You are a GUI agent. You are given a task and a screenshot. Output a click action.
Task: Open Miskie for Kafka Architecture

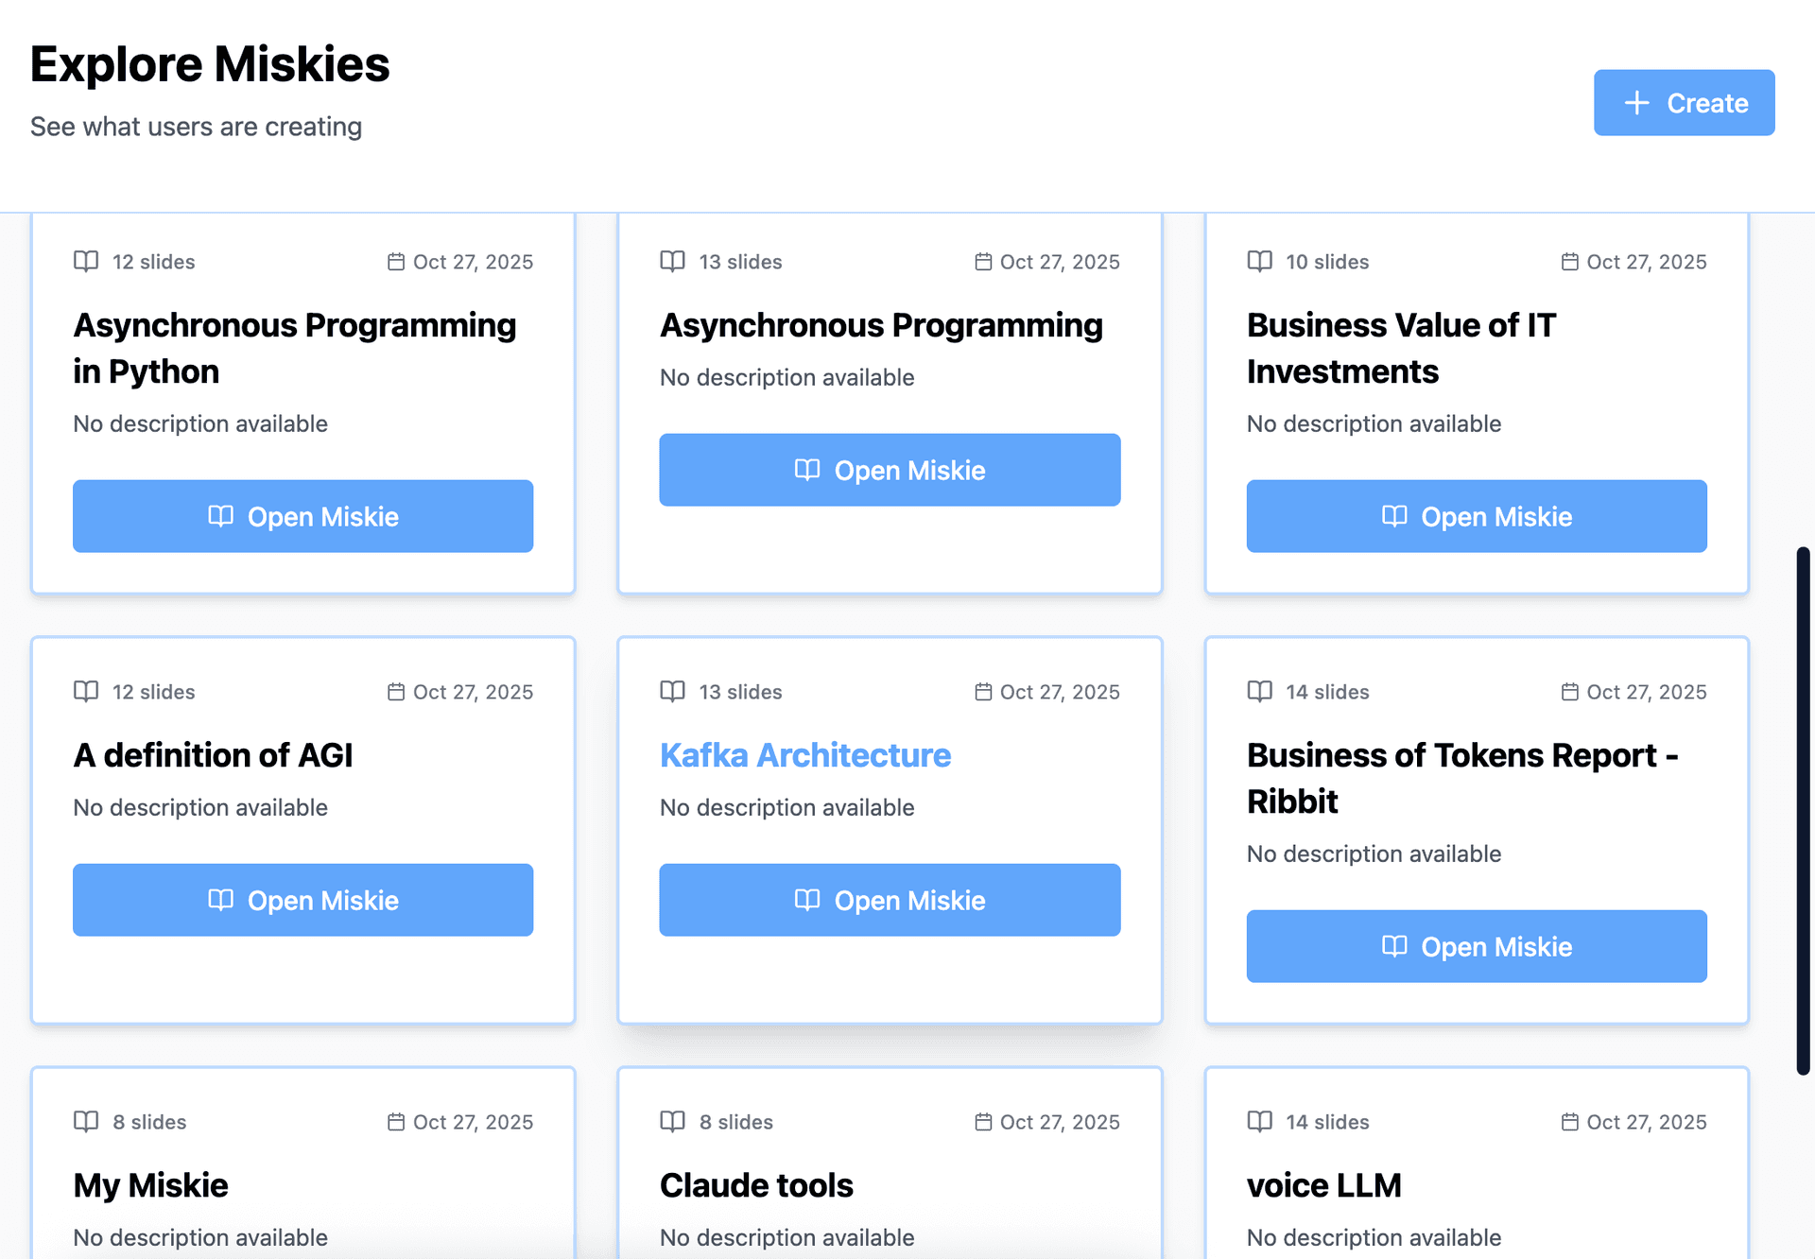click(890, 900)
